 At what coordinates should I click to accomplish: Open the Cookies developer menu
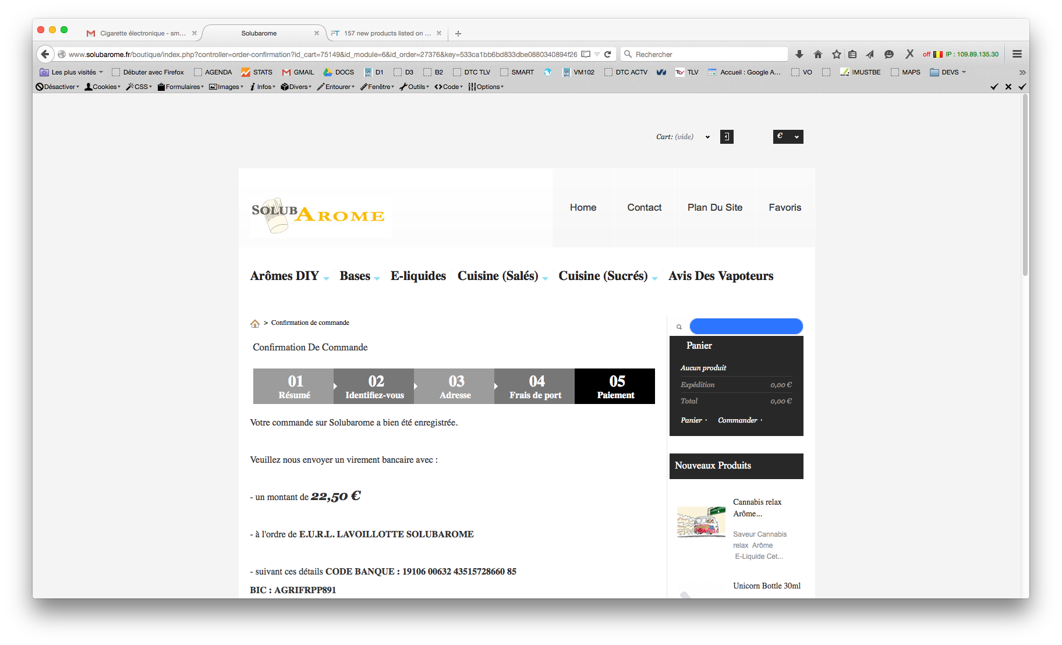click(102, 87)
